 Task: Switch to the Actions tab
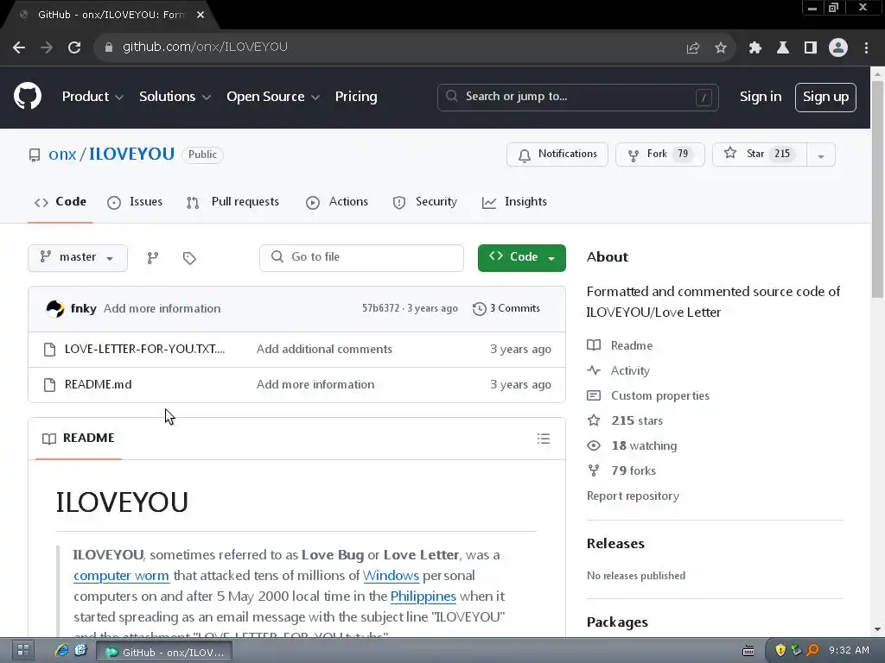(337, 202)
